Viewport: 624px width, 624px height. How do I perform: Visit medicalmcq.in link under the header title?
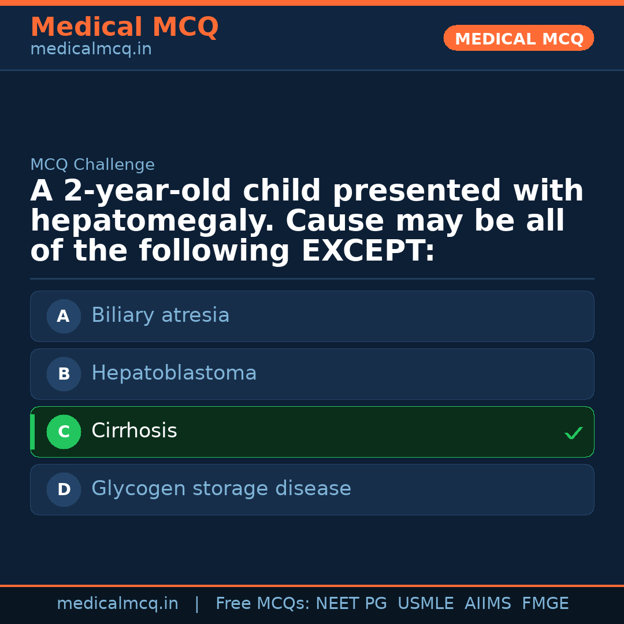(x=91, y=50)
